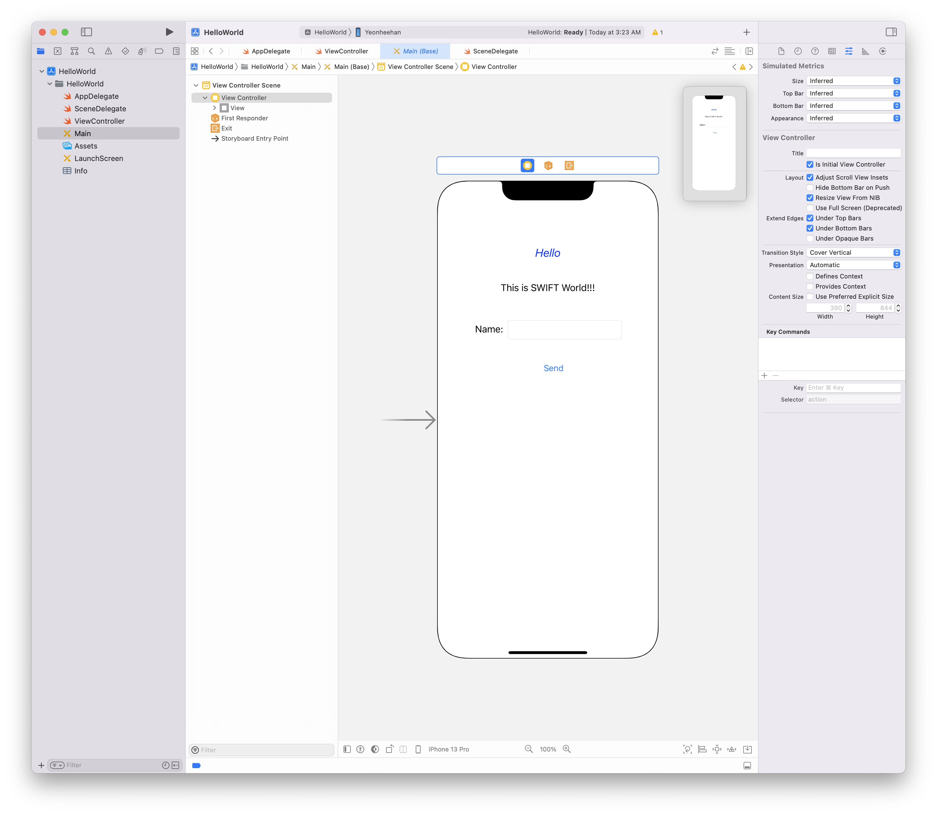Open the Source Control navigator icon
Screen dimensions: 937x815
[x=58, y=51]
